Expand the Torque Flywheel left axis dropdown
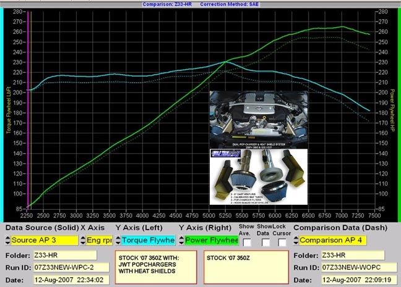 [148, 240]
